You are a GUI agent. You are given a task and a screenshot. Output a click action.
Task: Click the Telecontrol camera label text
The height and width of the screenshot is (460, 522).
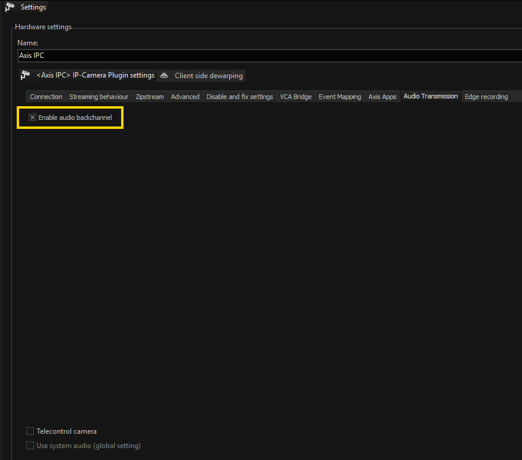click(x=67, y=431)
